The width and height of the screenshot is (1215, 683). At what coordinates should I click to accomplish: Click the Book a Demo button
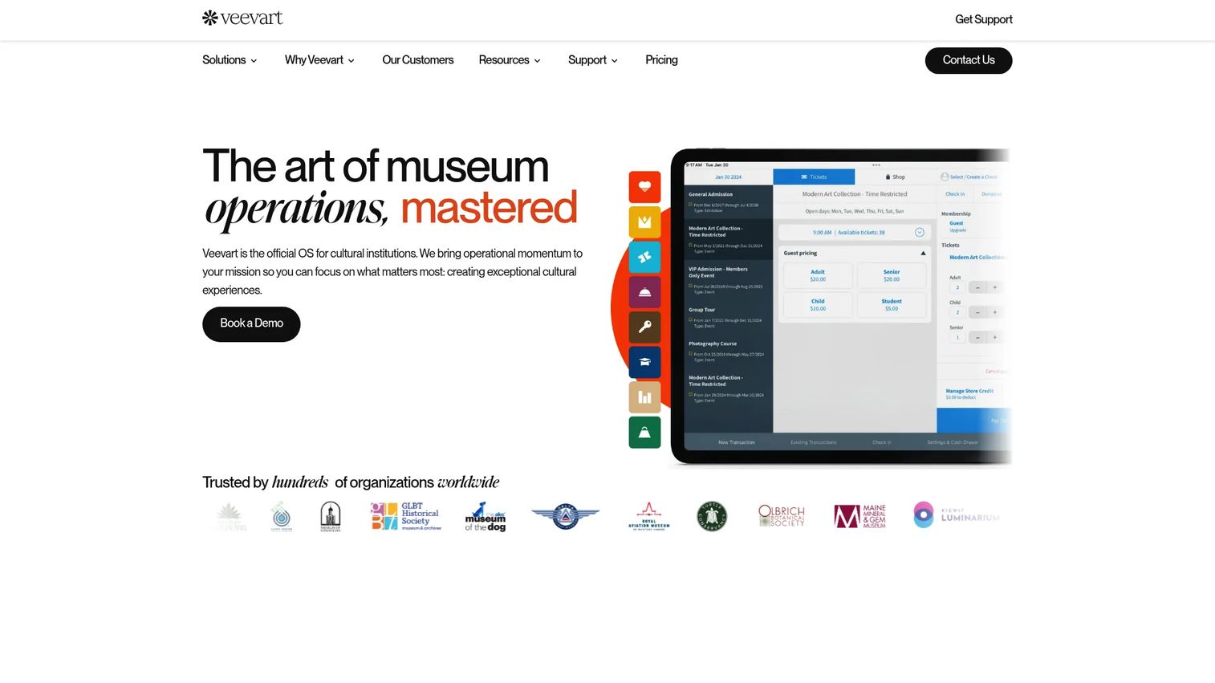(x=251, y=324)
